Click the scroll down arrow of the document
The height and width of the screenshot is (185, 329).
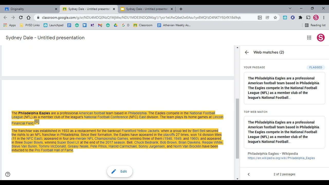point(237,179)
